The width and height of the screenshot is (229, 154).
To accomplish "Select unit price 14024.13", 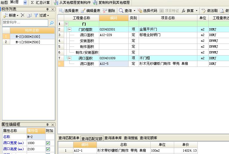I will [186, 151].
